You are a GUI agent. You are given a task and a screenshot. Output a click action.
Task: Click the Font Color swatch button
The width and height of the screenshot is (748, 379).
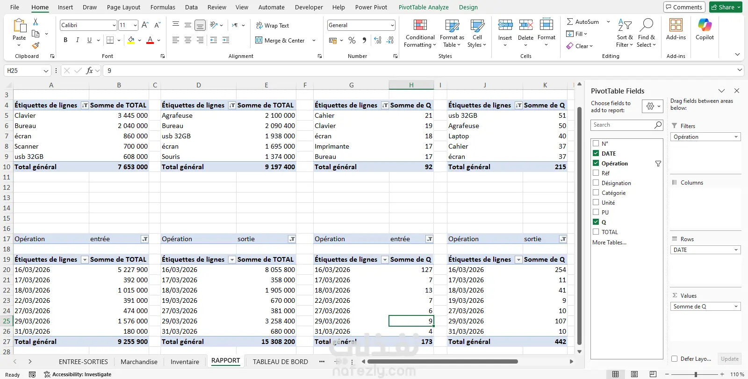150,40
